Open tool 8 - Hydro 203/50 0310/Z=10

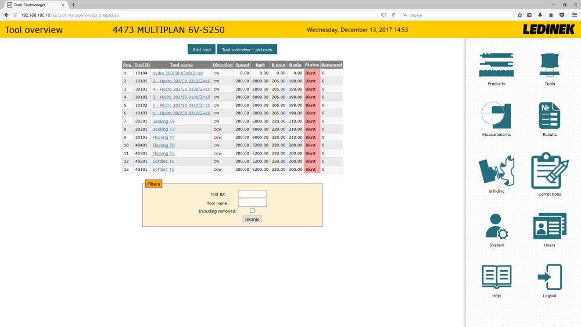pos(181,81)
